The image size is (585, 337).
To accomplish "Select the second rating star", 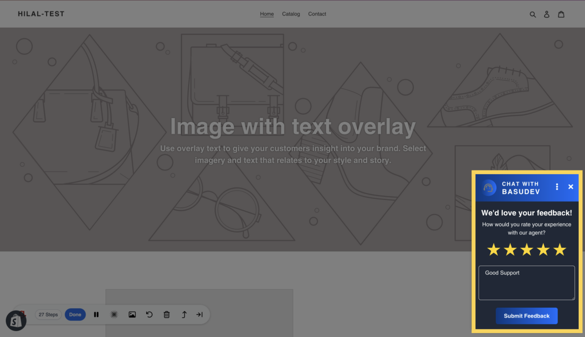I will (510, 250).
